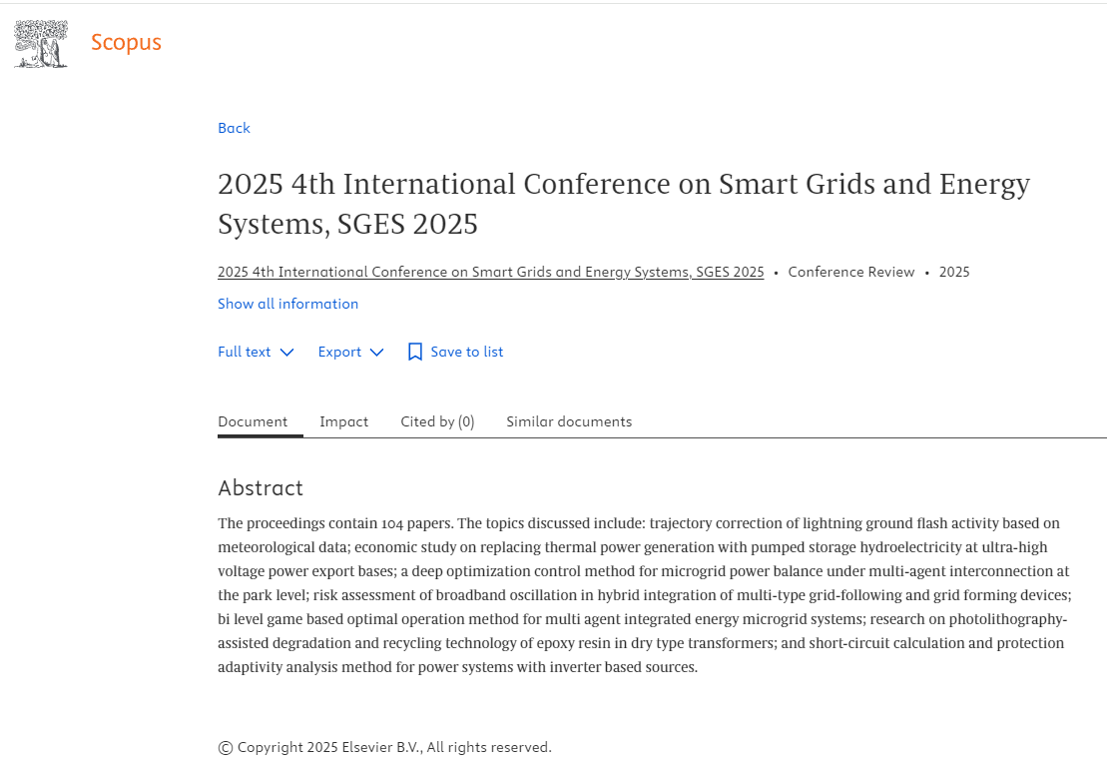Click the abstract paragraph text
This screenshot has width=1107, height=774.
[x=645, y=595]
